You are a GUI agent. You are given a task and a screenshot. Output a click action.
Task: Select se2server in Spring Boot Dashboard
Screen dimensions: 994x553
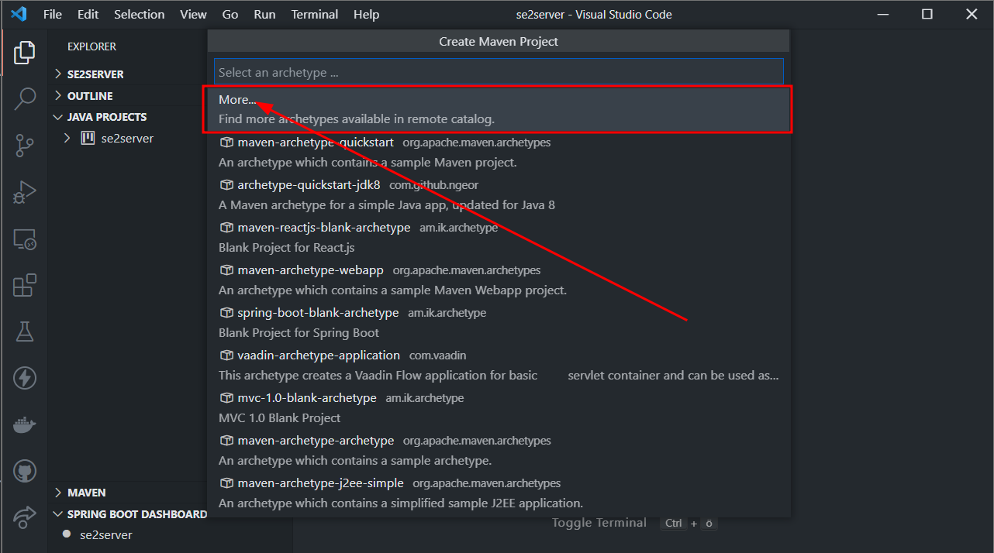pyautogui.click(x=106, y=534)
